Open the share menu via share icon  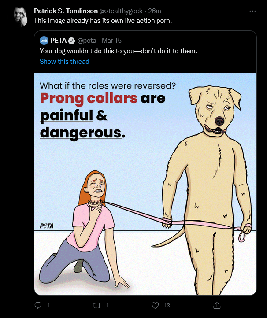217,305
